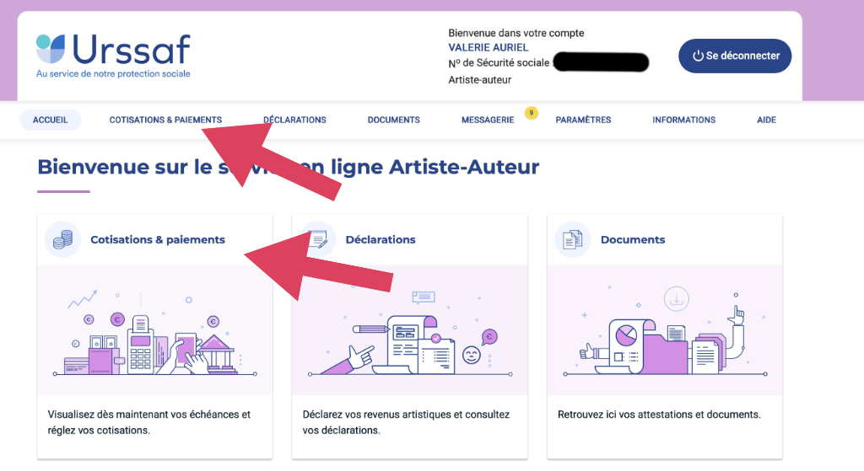Click text "Déclarez vos revenus artistiques et consultez"
864x471 pixels.
click(x=406, y=415)
